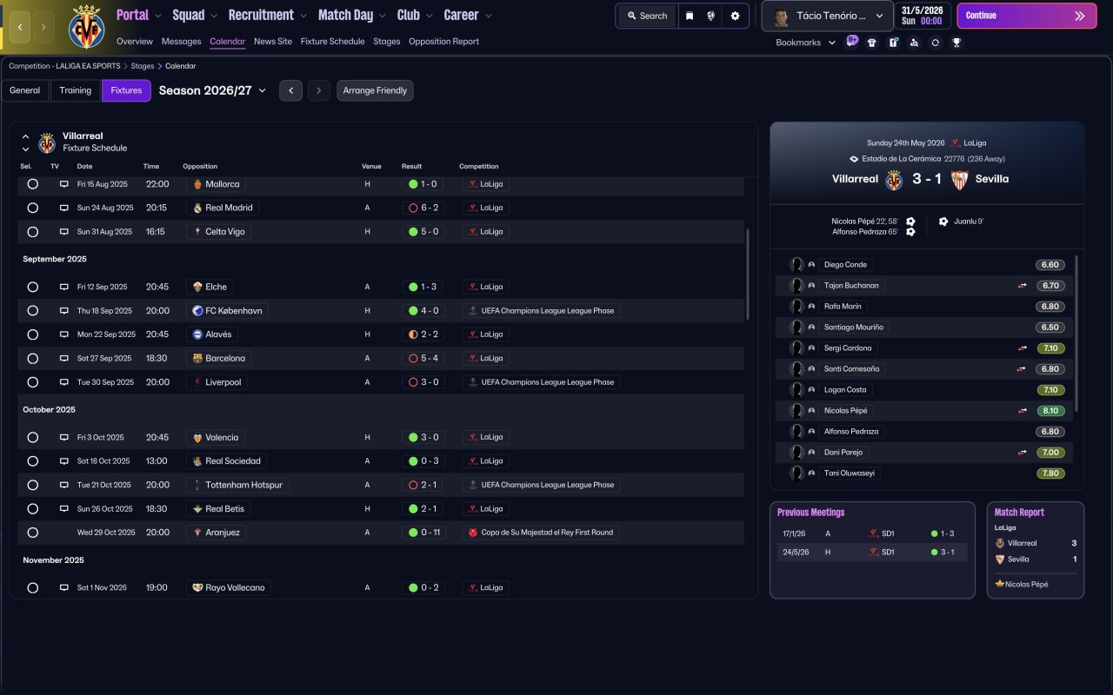Click the 24/5/26 previous meeting row
This screenshot has width=1113, height=695.
872,553
